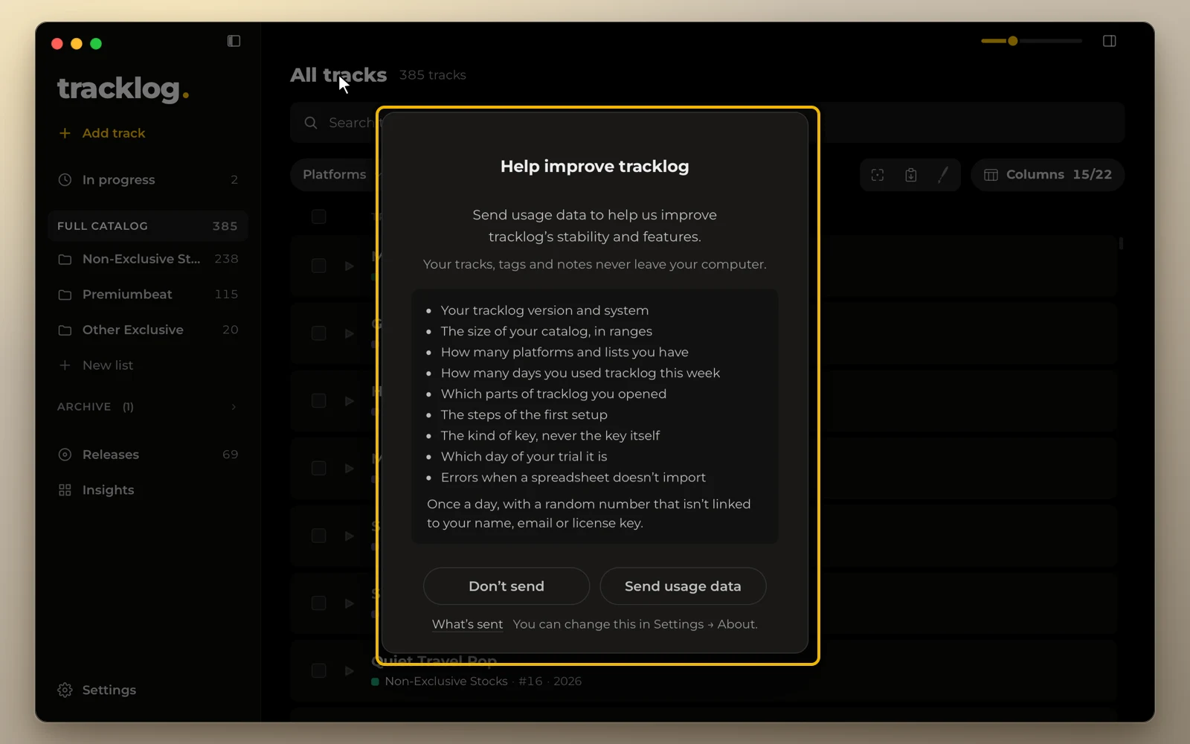This screenshot has height=744, width=1190.
Task: Click the Settings gear icon
Action: click(x=65, y=690)
